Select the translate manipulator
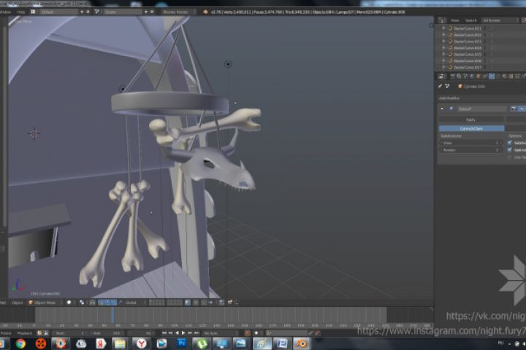 [101, 303]
